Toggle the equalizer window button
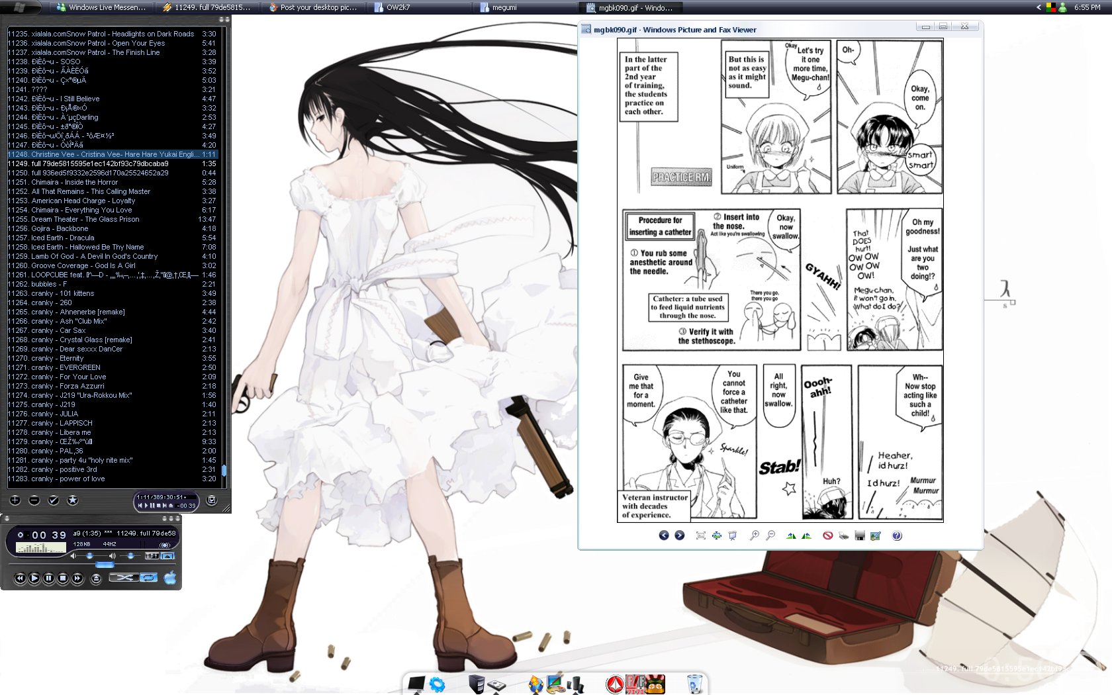 [x=152, y=555]
